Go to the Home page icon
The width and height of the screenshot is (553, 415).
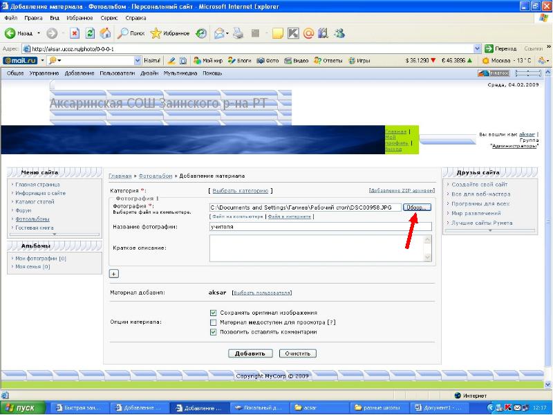coord(105,33)
